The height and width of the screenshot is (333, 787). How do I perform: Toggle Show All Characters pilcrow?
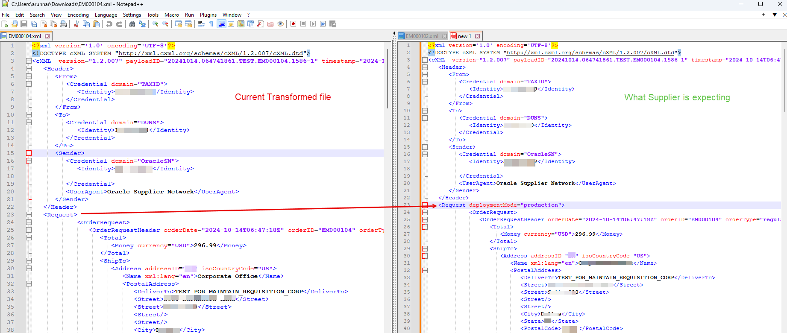point(211,24)
